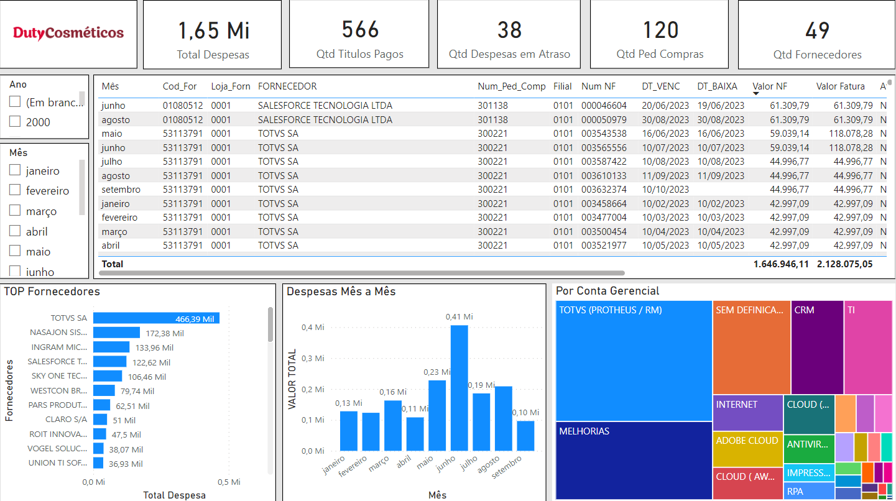Click the Cod_For column header

(180, 86)
